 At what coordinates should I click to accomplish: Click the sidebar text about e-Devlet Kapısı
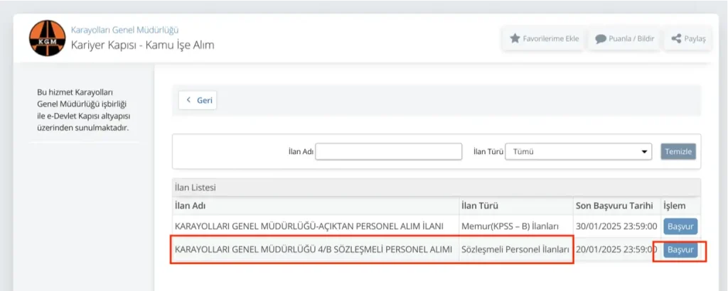click(84, 109)
